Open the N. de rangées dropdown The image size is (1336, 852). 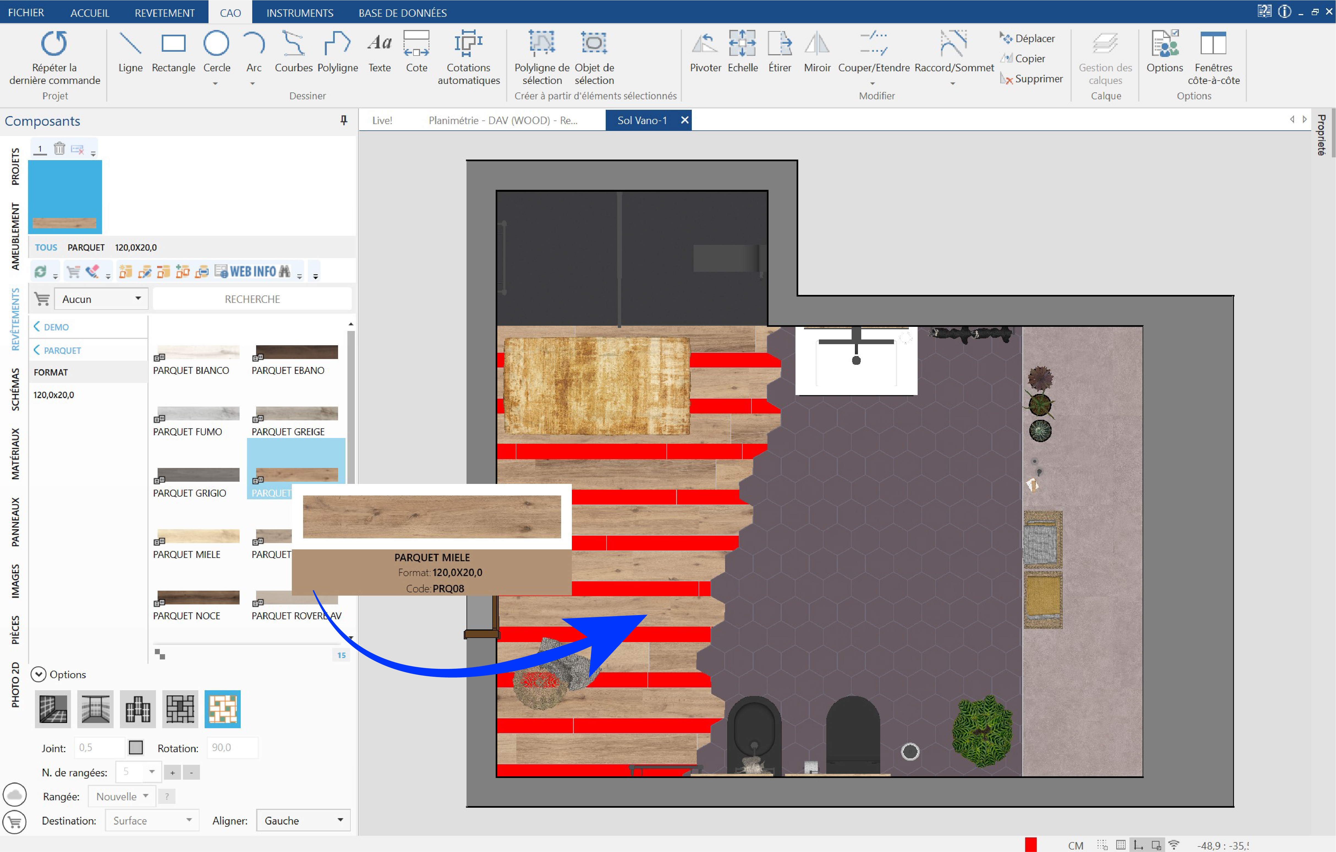coord(138,772)
